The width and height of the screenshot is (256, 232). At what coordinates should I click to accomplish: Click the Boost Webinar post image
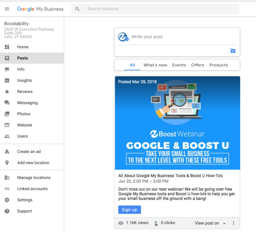(177, 123)
